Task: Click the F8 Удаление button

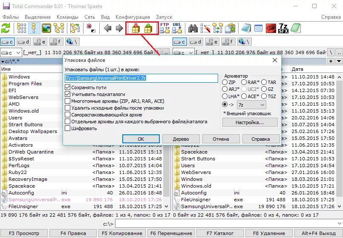Action: [269, 233]
